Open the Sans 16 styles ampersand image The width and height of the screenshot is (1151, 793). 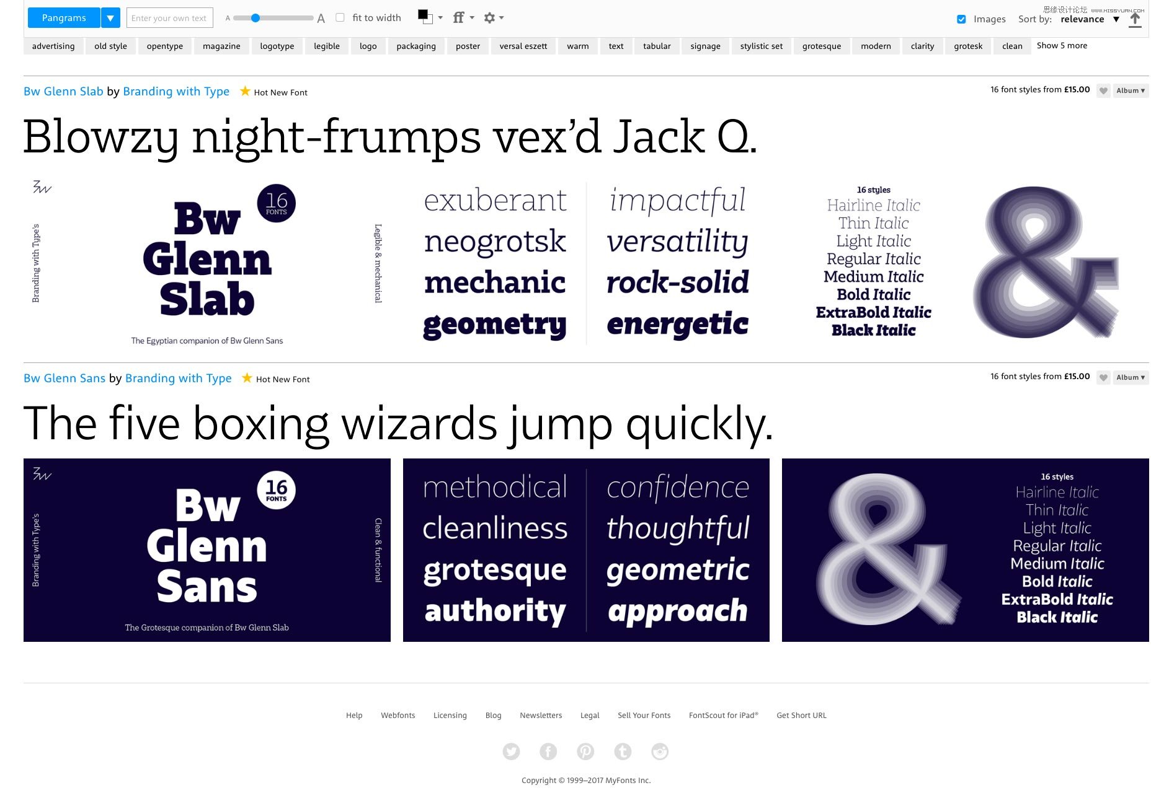966,550
